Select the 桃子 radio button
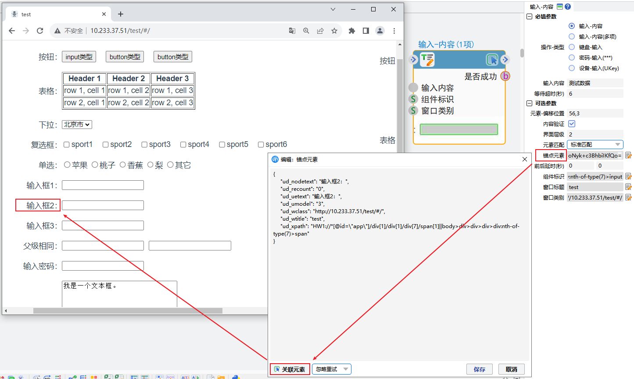634x379 pixels. 95,165
